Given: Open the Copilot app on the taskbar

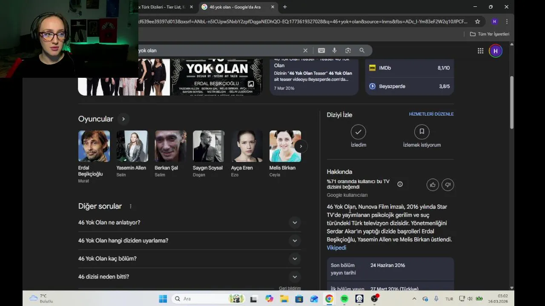Looking at the screenshot, I should coord(269,299).
